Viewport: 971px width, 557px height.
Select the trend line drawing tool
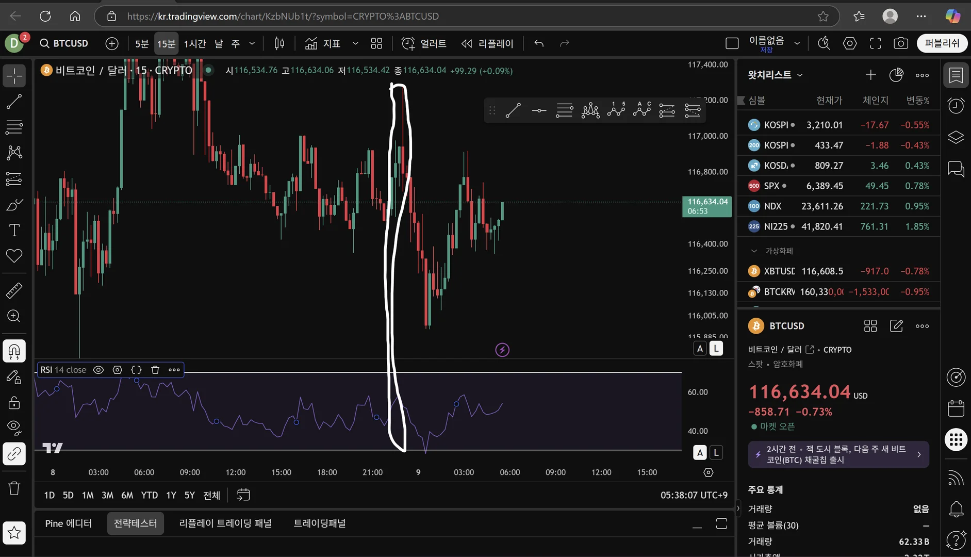pyautogui.click(x=14, y=102)
